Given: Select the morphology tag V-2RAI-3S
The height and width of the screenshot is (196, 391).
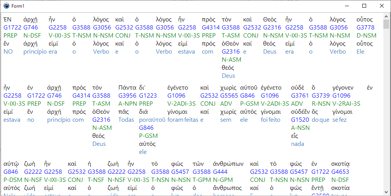Looking at the screenshot, I should coord(346,104).
